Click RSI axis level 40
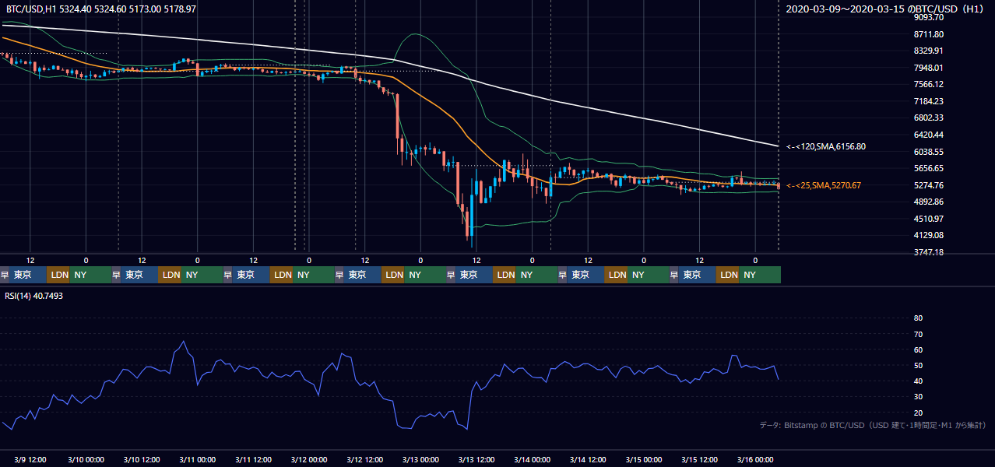The width and height of the screenshot is (995, 467). [918, 381]
